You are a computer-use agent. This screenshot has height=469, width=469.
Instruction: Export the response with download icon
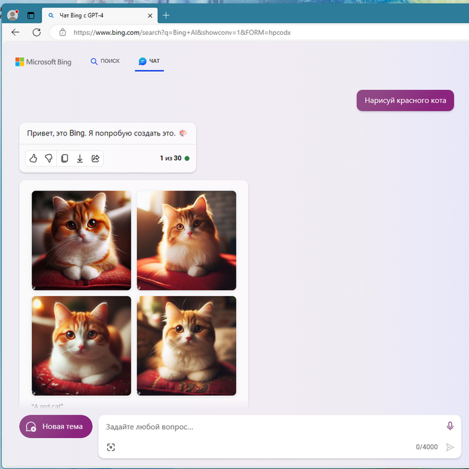click(80, 158)
